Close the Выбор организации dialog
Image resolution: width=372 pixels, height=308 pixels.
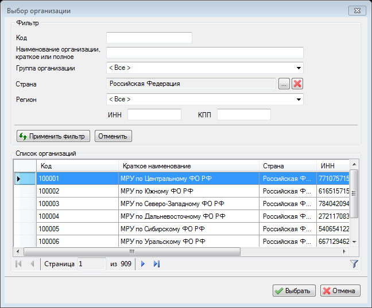click(357, 11)
